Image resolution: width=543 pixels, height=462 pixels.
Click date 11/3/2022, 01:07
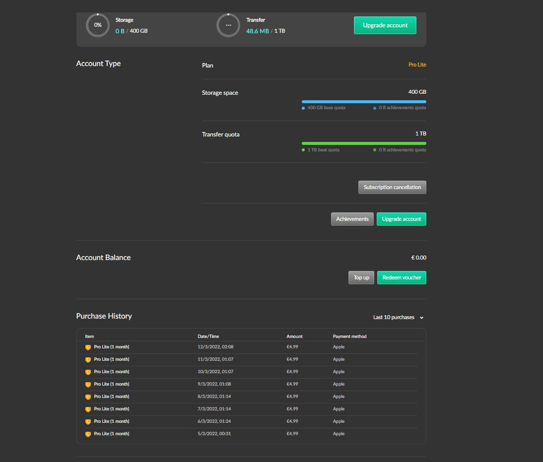click(215, 359)
